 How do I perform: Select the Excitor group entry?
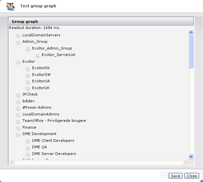click(x=29, y=61)
